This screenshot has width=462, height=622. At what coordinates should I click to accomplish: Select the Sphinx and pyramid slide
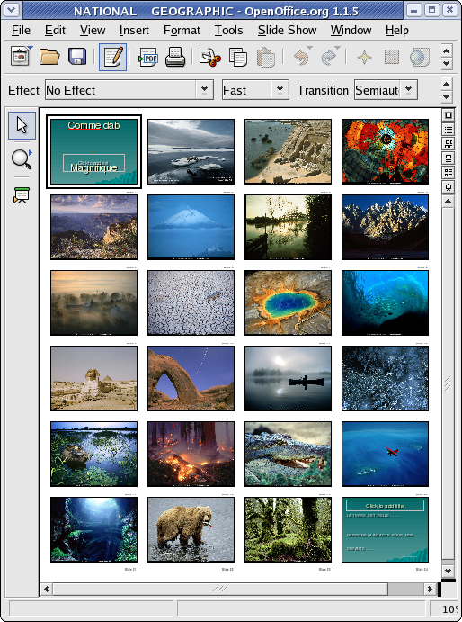click(93, 378)
